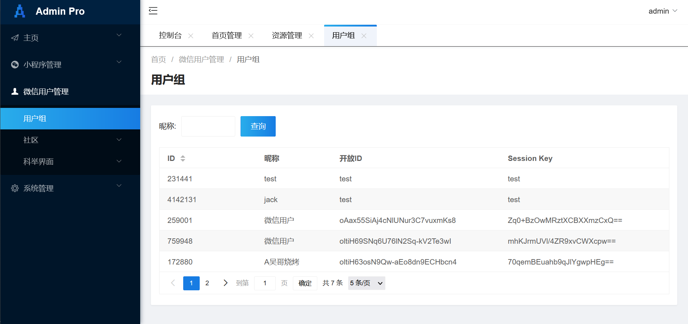
Task: Click ID cell 172880
Action: pos(180,262)
